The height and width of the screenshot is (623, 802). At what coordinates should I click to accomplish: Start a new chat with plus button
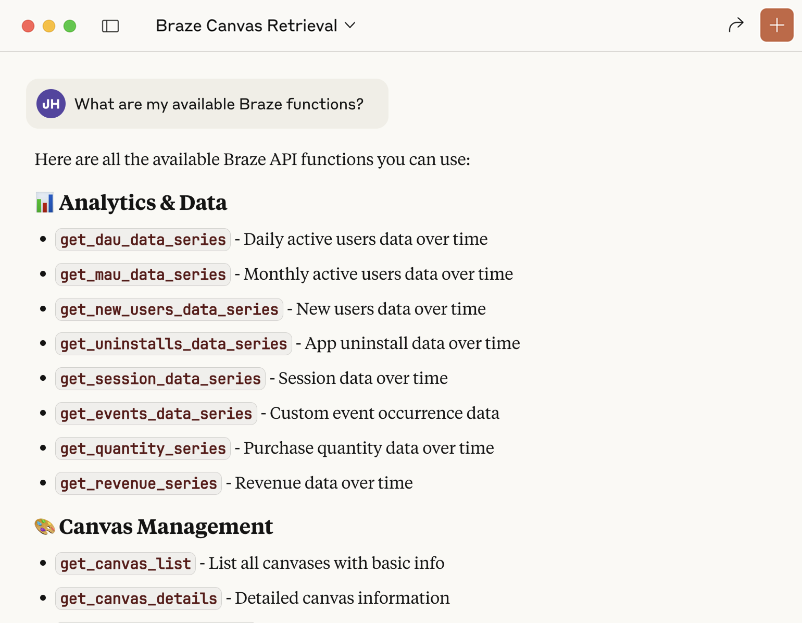[776, 25]
